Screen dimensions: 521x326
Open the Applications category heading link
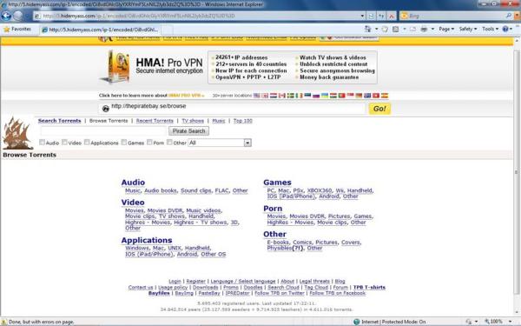tap(147, 240)
